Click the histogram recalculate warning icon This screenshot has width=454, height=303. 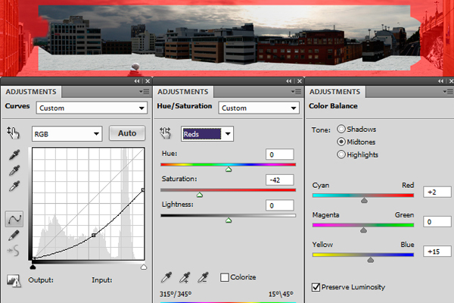click(14, 281)
